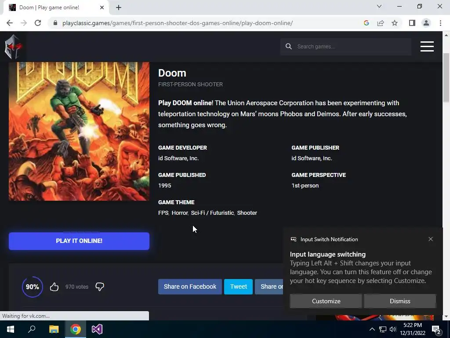Click the page vertical scrollbar thumb
Image resolution: width=450 pixels, height=338 pixels.
[446, 77]
